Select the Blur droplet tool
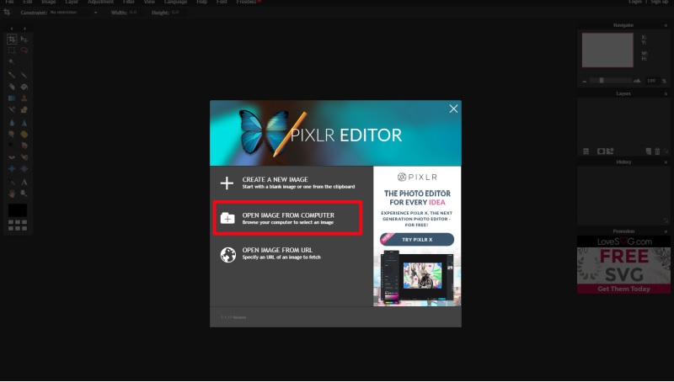The width and height of the screenshot is (674, 382). [x=12, y=123]
